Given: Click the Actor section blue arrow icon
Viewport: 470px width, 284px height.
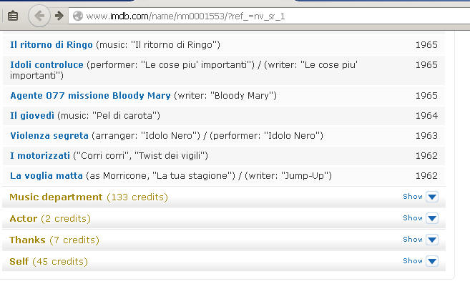Looking at the screenshot, I should click(x=432, y=218).
